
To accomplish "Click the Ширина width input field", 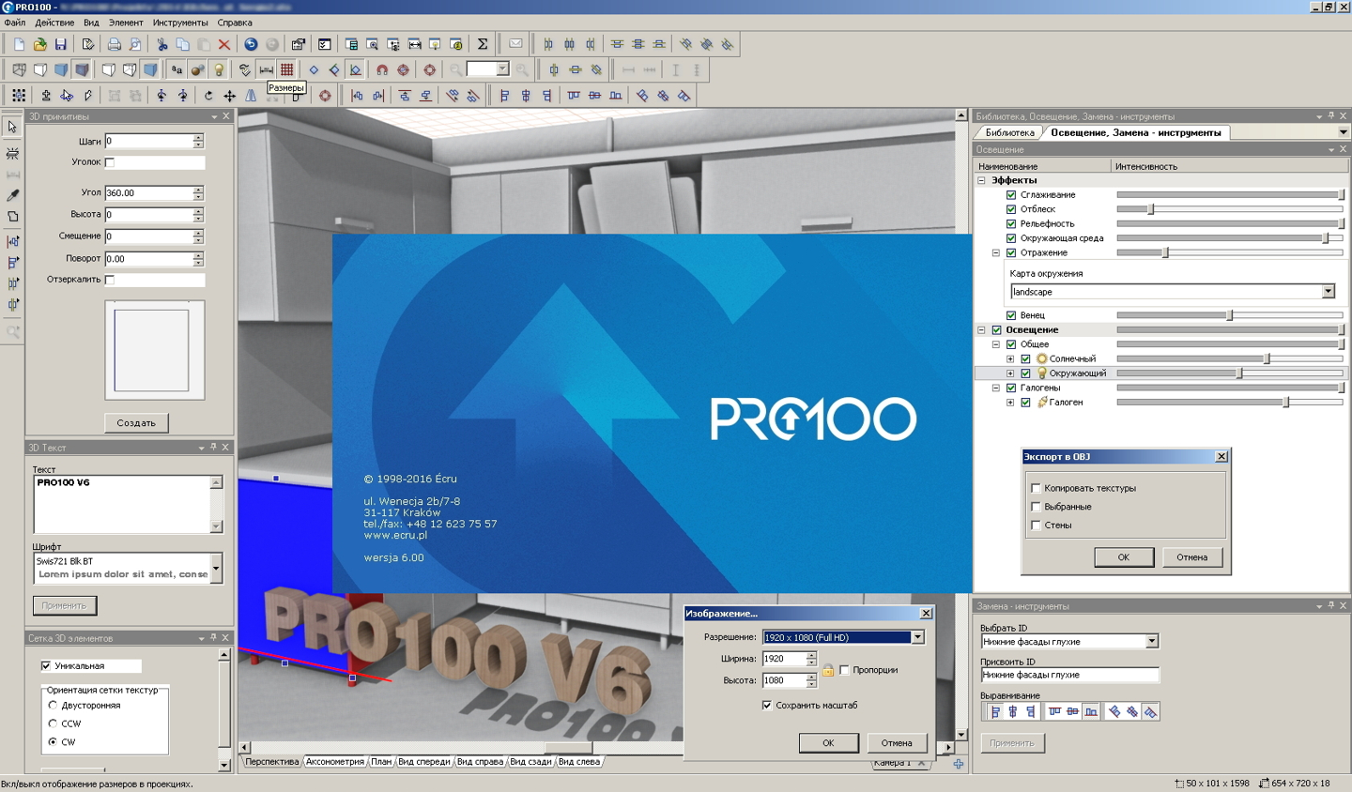I will (784, 659).
